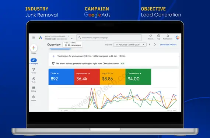Click Show last 30 days link
The image size is (210, 138).
coord(168,45)
